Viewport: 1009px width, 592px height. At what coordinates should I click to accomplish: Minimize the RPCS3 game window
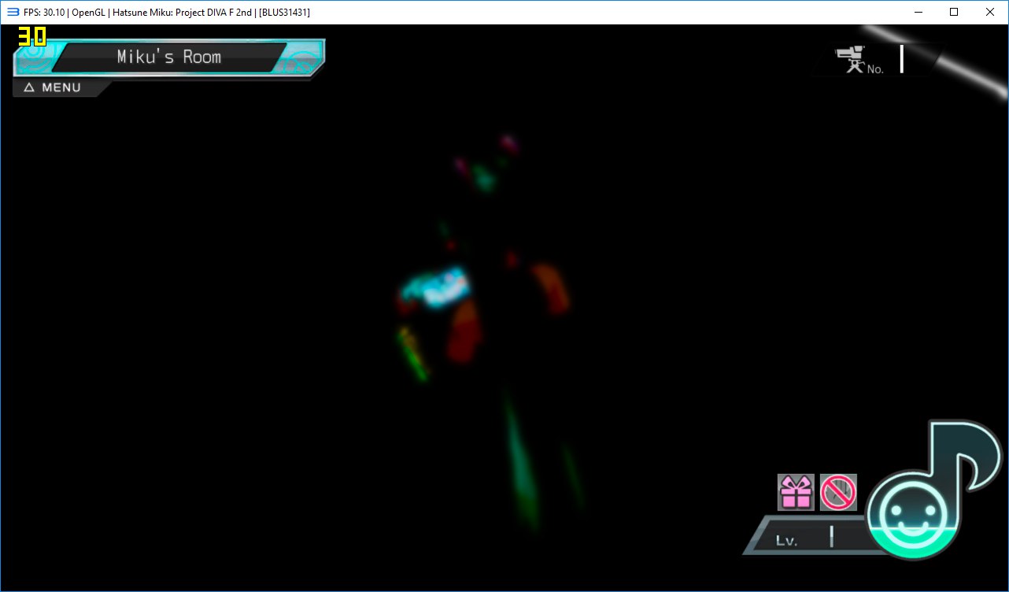(917, 12)
